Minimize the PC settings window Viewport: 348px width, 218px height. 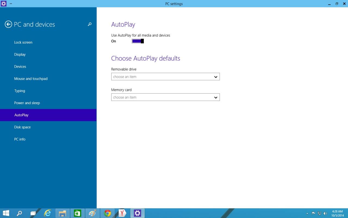(330, 4)
